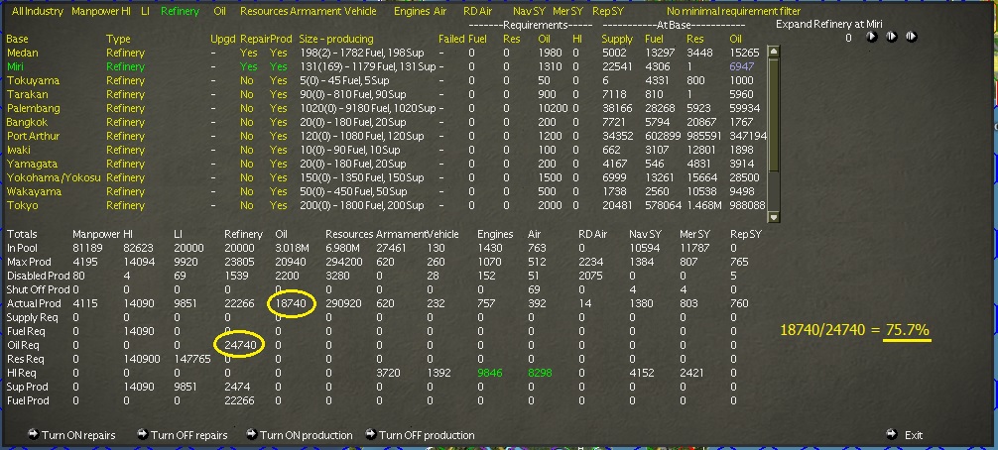
Task: Expand Miri refinery by single-arrow increment
Action: point(872,37)
